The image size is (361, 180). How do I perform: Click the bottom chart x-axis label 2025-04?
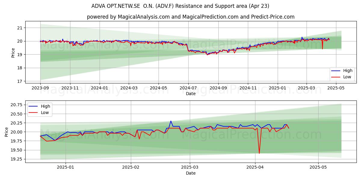click(x=255, y=167)
